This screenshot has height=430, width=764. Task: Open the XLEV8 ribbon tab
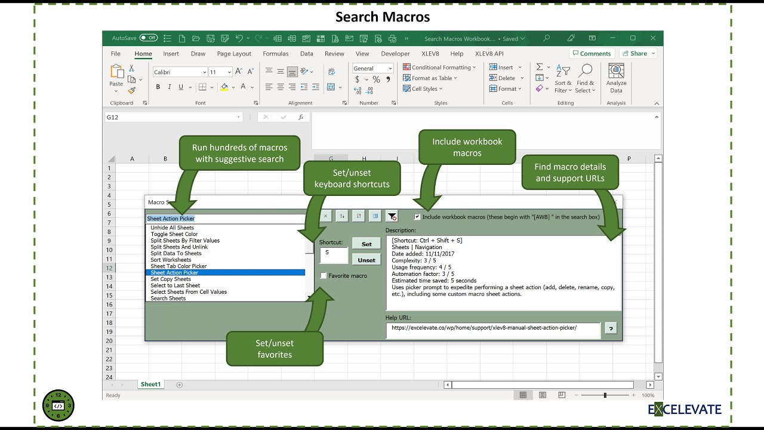click(430, 54)
